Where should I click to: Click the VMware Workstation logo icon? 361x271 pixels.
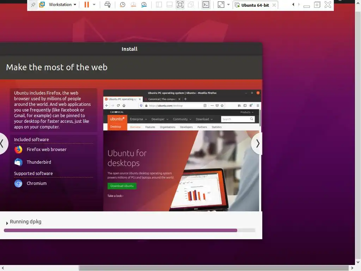(42, 5)
